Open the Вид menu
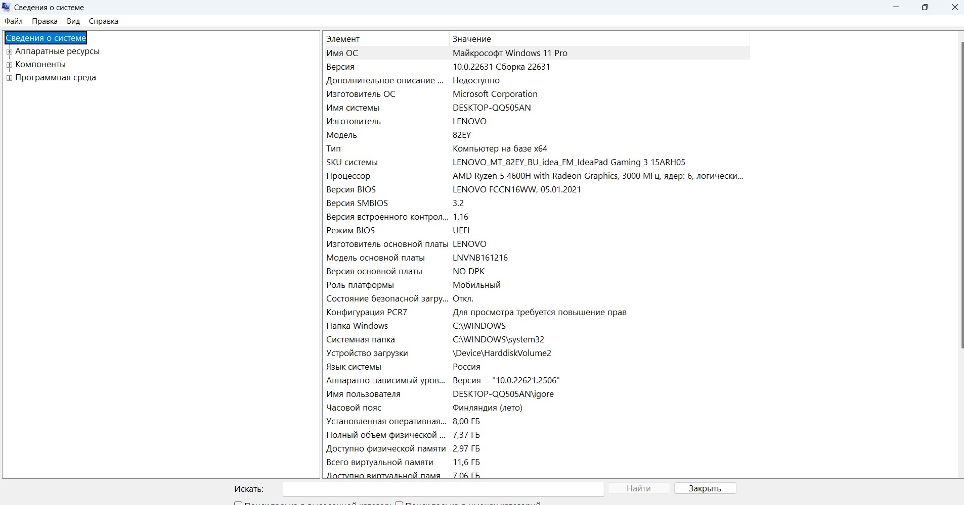Viewport: 964px width, 505px height. [73, 21]
